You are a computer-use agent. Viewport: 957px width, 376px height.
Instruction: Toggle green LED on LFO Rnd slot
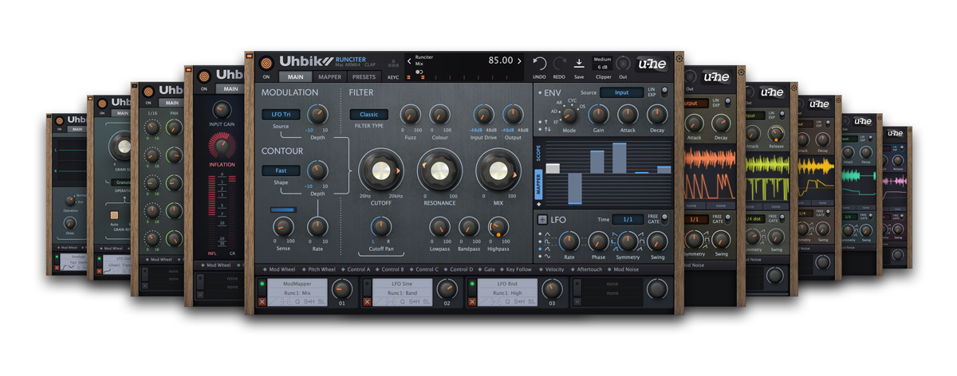click(x=473, y=282)
